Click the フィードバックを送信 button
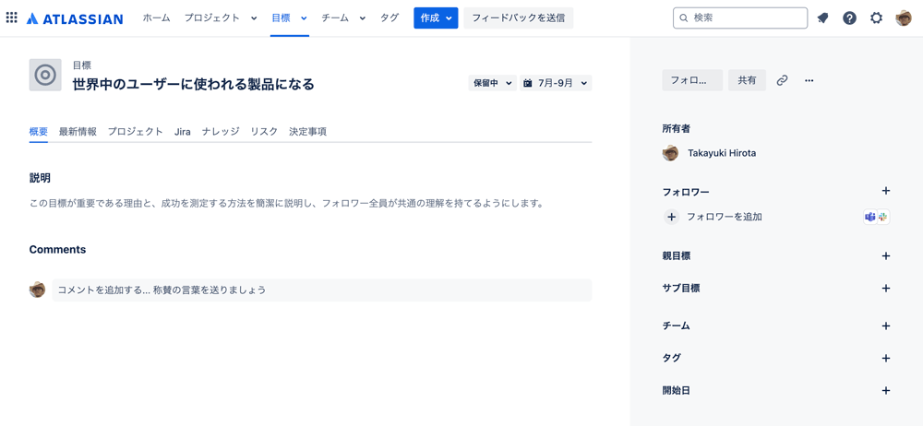 pos(519,18)
